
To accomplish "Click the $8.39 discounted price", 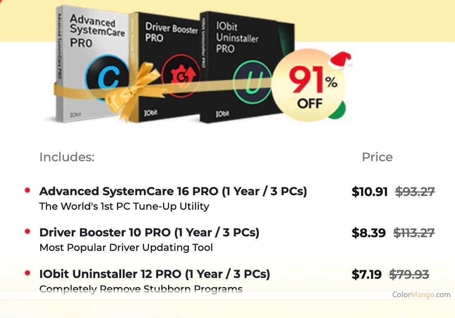I will pyautogui.click(x=368, y=233).
